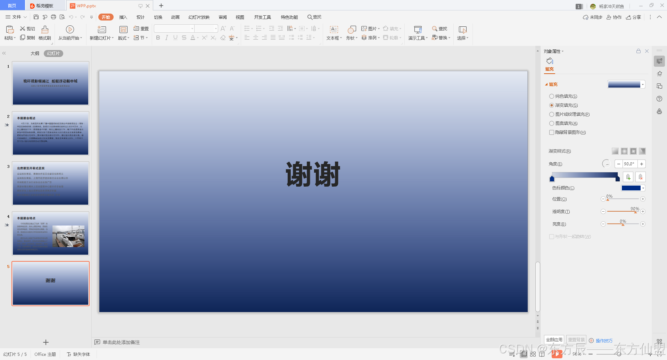Open Presentation Tools (演示工具) icon
The height and width of the screenshot is (360, 667).
418,30
